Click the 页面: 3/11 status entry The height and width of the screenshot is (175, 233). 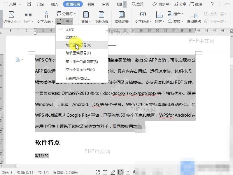click(x=25, y=172)
